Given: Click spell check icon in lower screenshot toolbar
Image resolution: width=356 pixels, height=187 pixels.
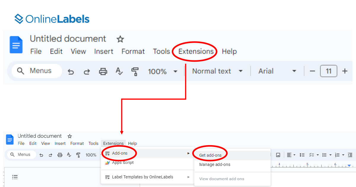Looking at the screenshot, I should coord(69,155).
